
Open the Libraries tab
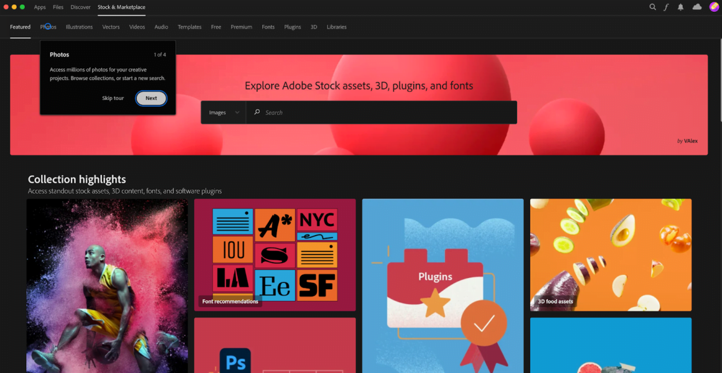336,27
